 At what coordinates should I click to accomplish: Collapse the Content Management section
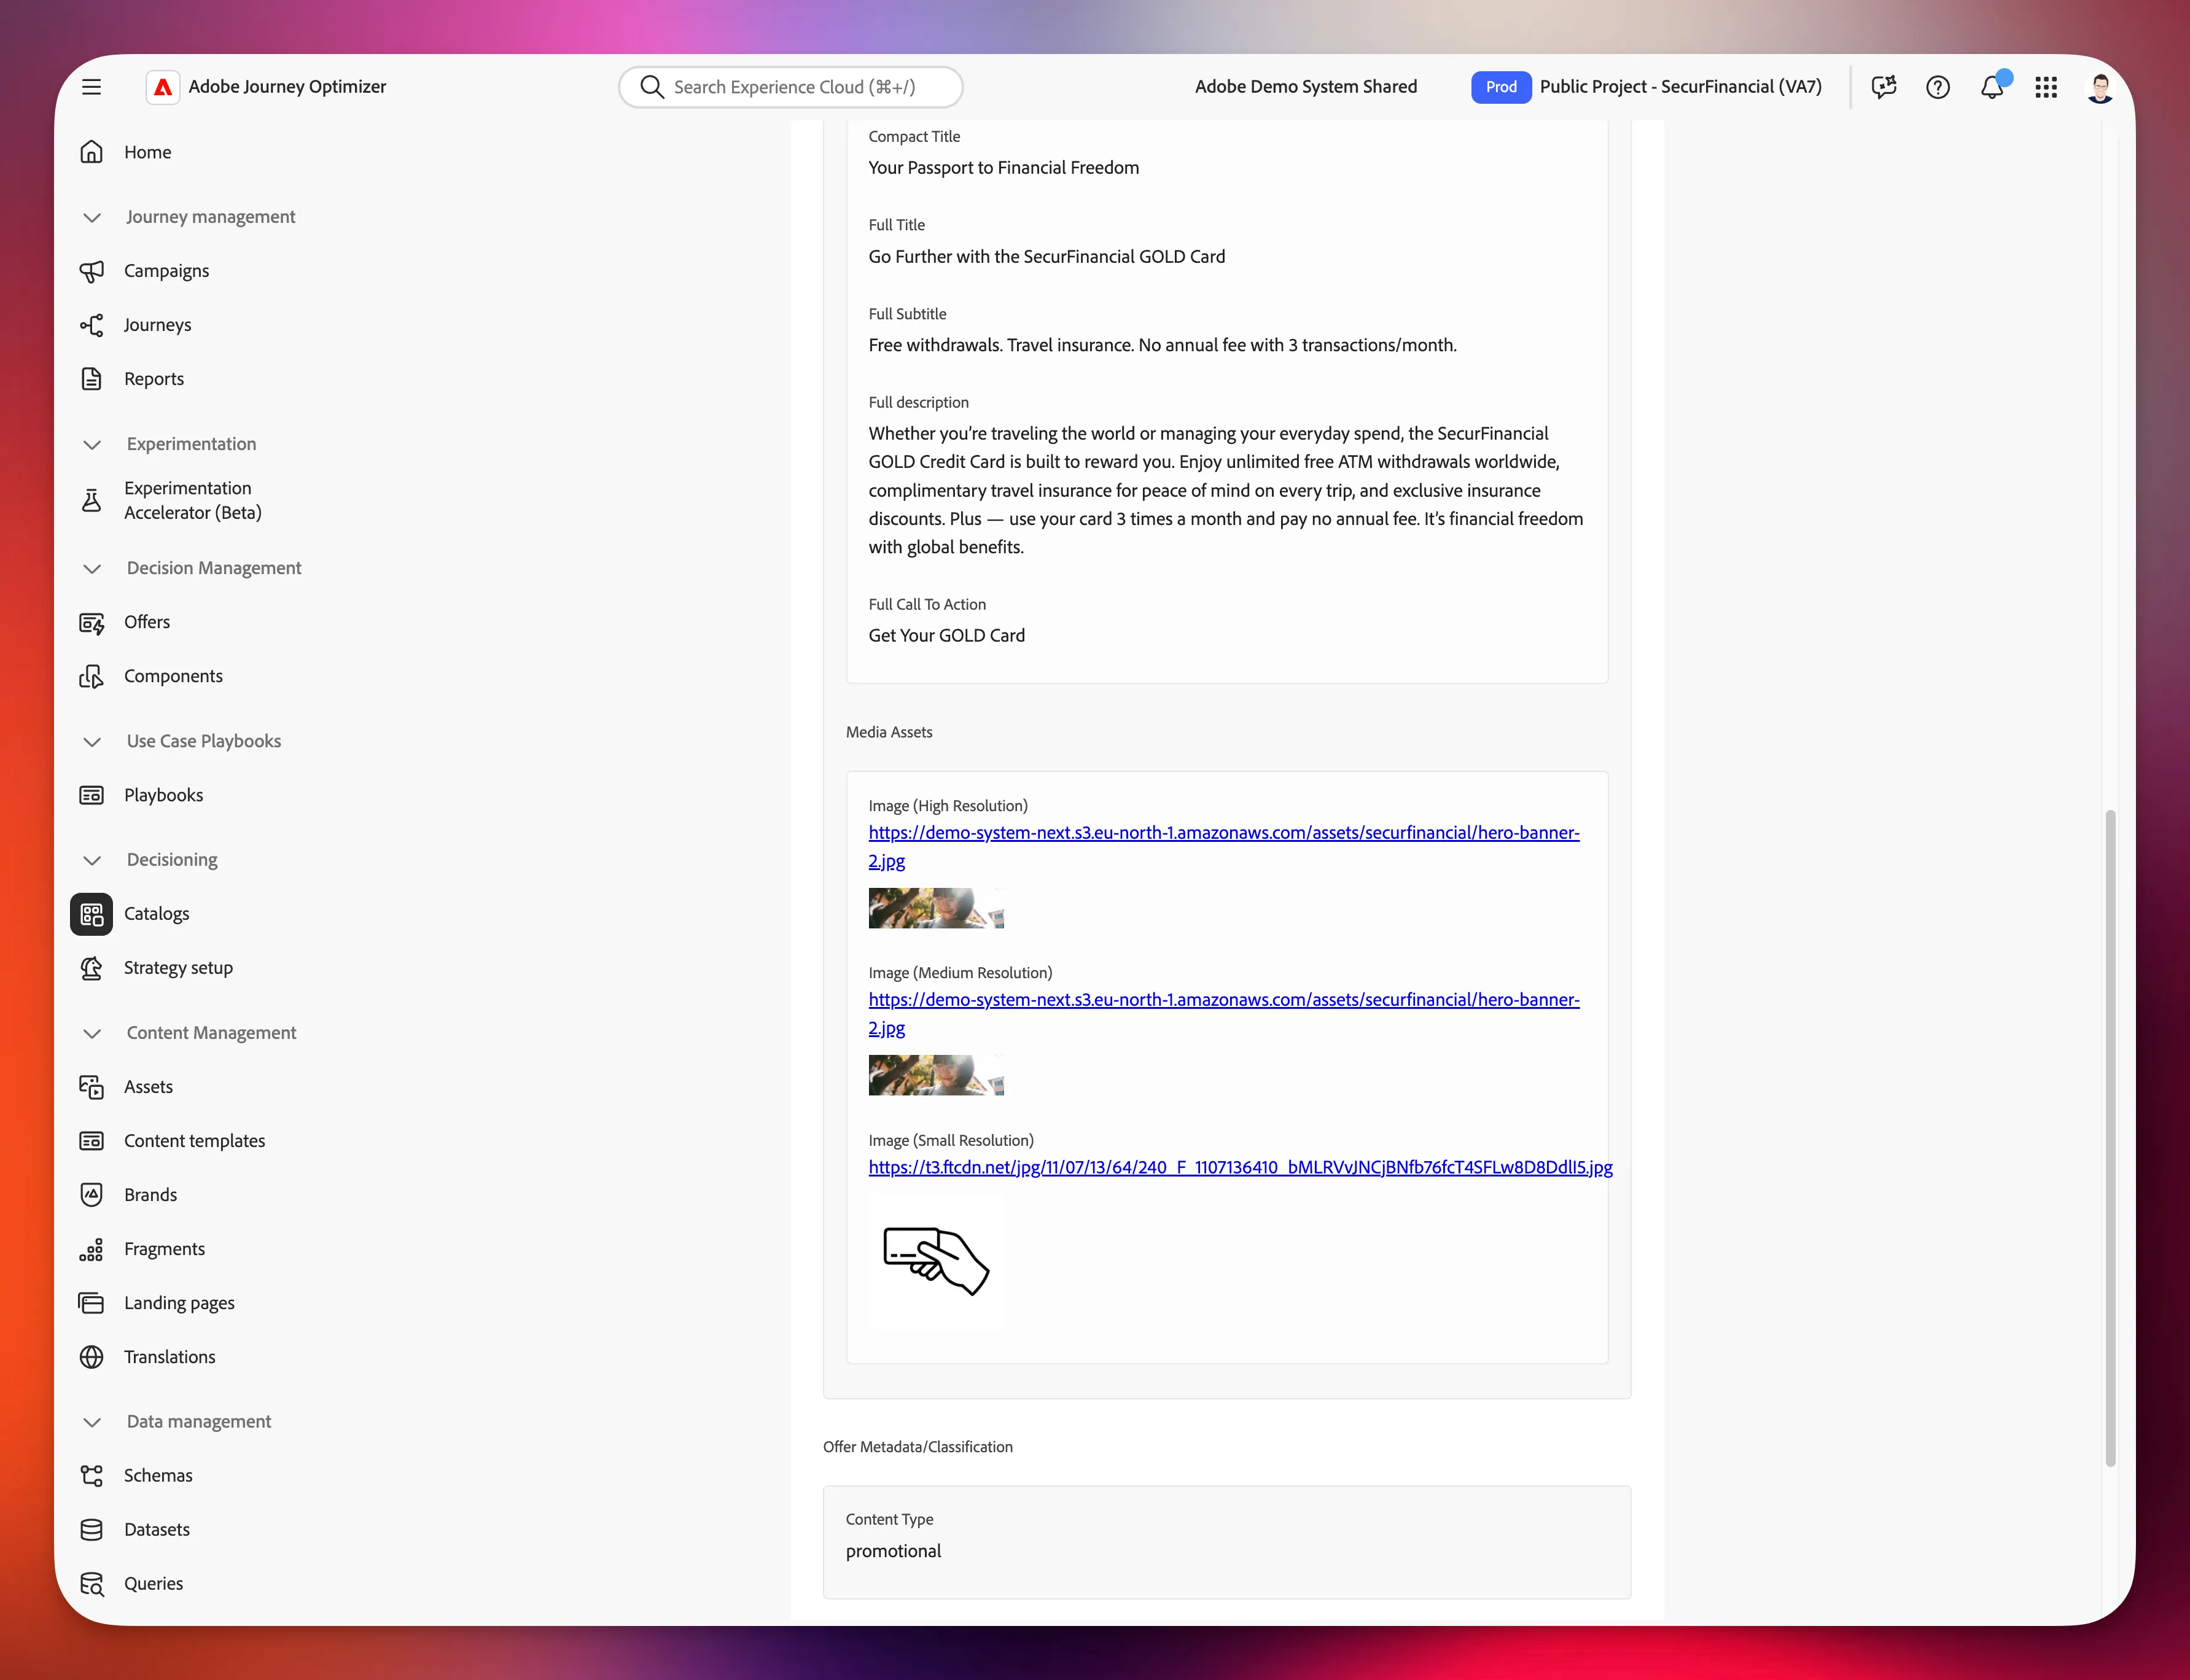pos(92,1033)
